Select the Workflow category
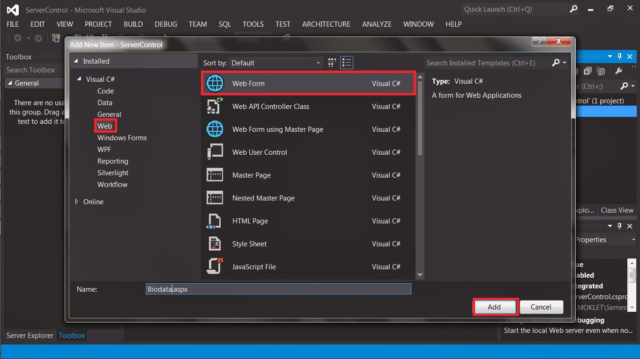 tap(112, 185)
